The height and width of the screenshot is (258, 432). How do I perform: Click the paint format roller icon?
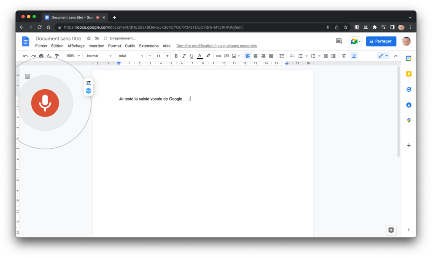click(x=57, y=56)
